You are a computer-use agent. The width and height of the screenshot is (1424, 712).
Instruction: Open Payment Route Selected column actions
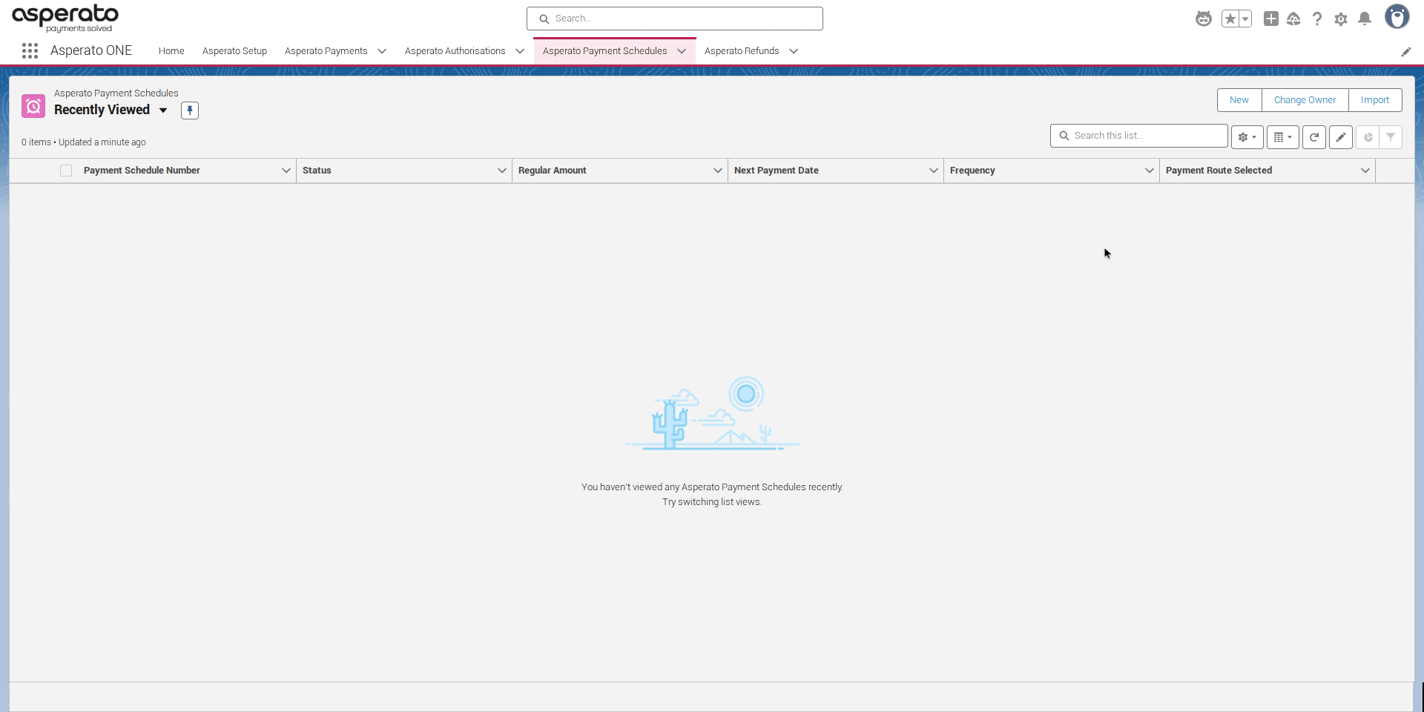point(1365,171)
